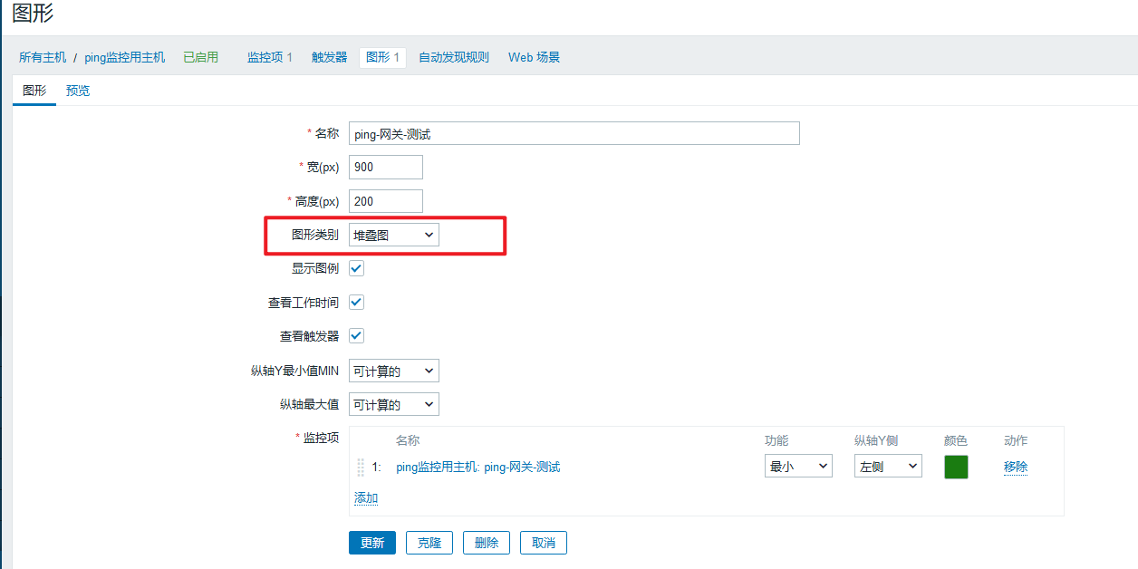Toggle the 查看工作时间 checkbox
This screenshot has height=569, width=1138.
356,303
